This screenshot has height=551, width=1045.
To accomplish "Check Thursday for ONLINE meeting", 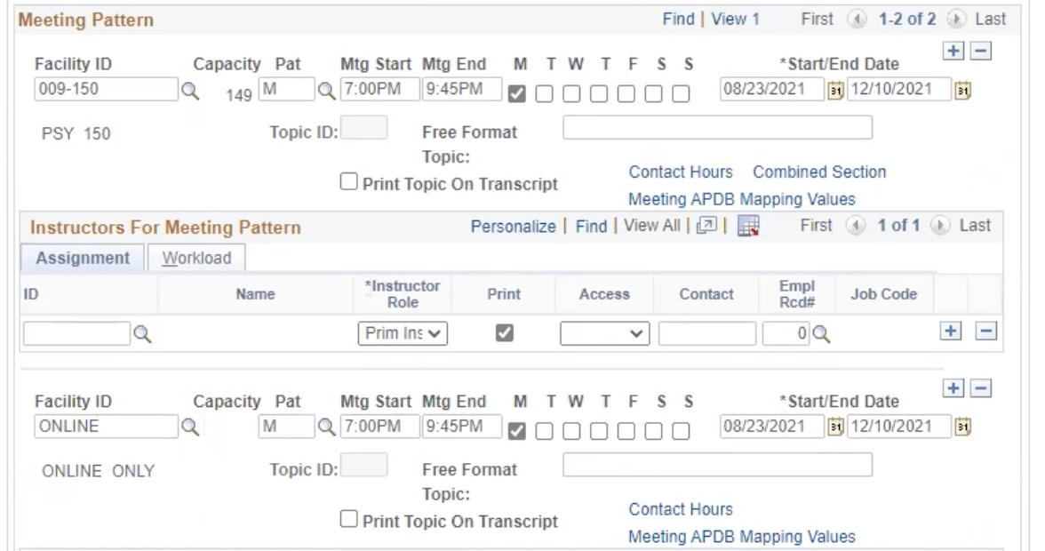I will (x=599, y=431).
